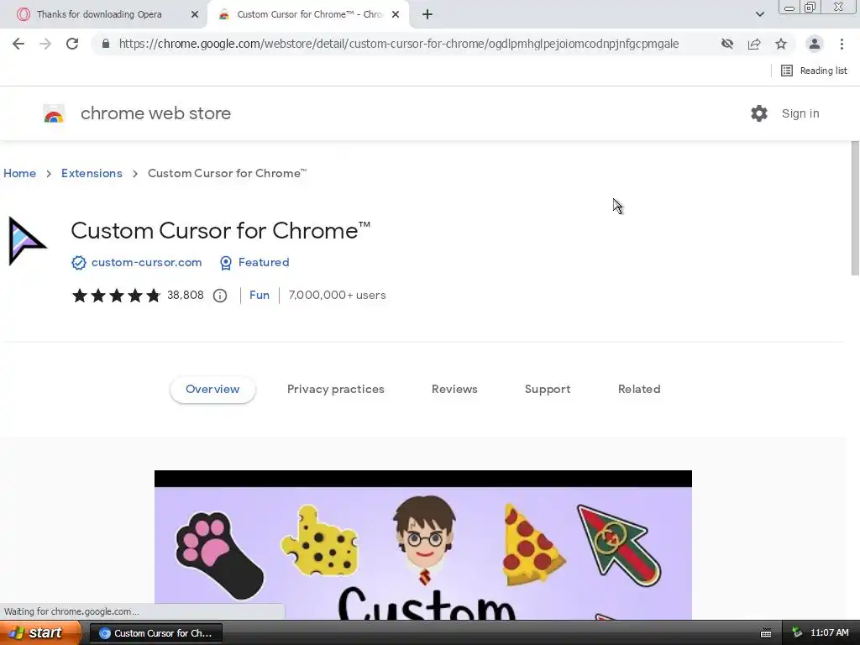The image size is (860, 645).
Task: Go back using the browser back arrow
Action: point(18,44)
